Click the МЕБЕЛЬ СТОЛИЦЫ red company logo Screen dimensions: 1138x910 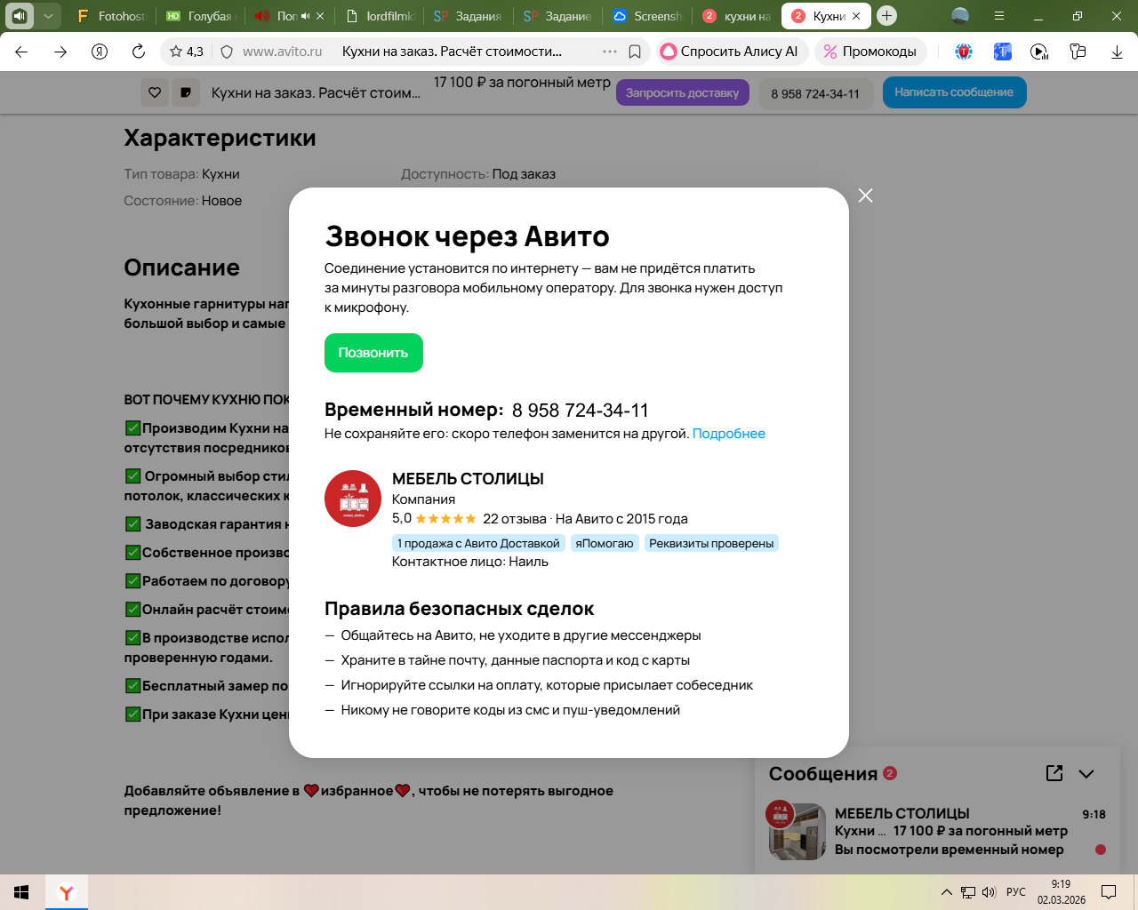pos(353,499)
